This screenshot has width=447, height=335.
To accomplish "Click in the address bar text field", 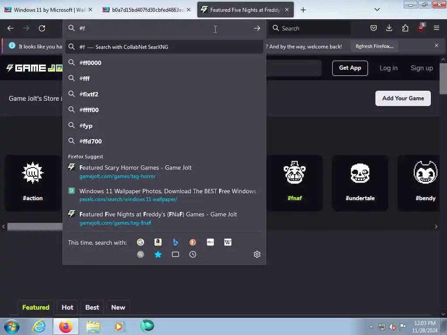I will tap(164, 28).
